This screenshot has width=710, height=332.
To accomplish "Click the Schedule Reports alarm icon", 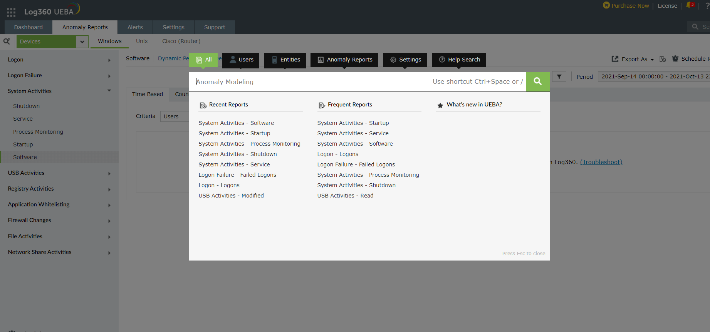I will coord(675,59).
